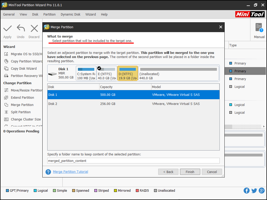Click the Model column header
The image size is (267, 200).
185,87
